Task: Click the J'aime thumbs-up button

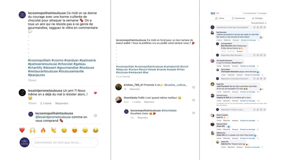Action: [220, 18]
